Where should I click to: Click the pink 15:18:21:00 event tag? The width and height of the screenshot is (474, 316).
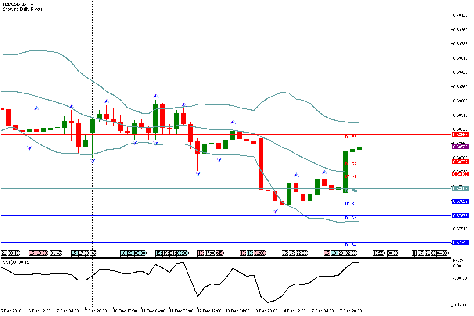tap(253, 253)
